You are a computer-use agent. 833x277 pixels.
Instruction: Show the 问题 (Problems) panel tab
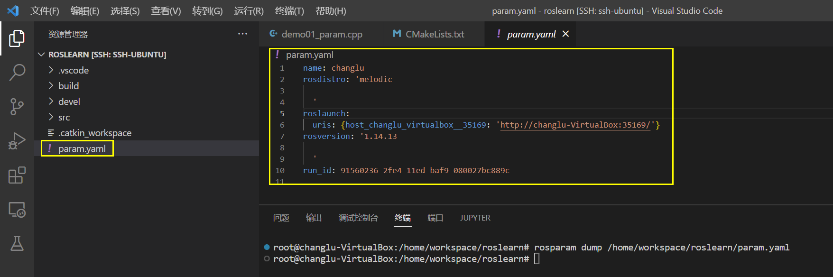point(281,218)
